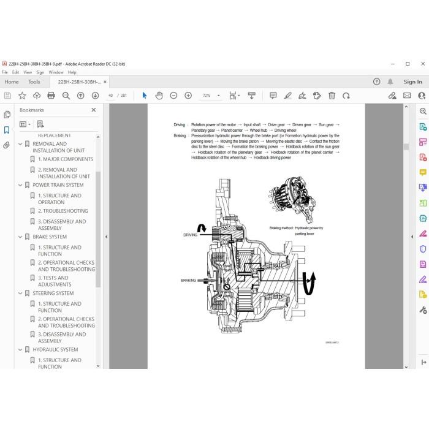Click the stamp tool icon
429x429 pixels.
click(317, 96)
